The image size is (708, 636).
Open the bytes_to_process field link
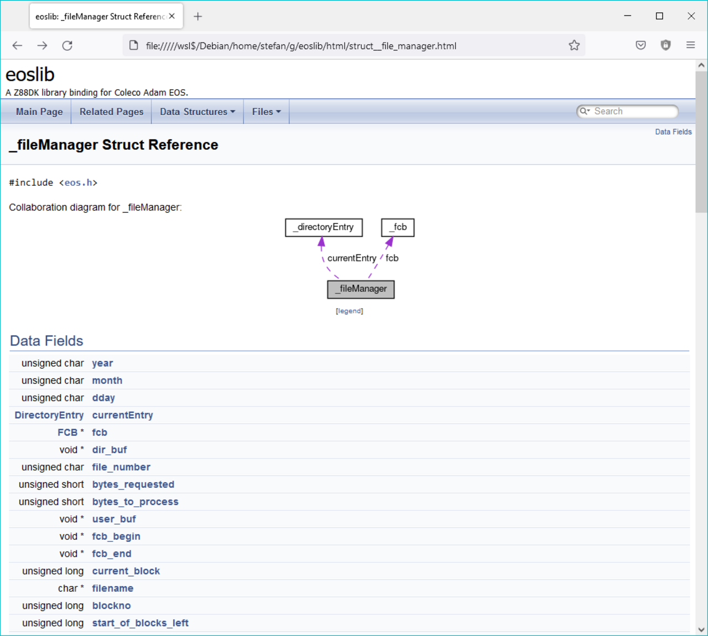point(135,502)
